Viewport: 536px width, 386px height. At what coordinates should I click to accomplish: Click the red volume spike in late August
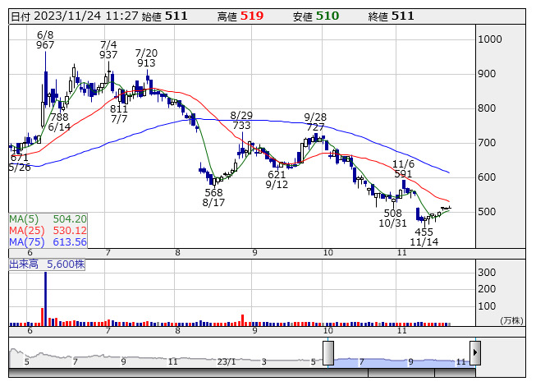(x=243, y=320)
